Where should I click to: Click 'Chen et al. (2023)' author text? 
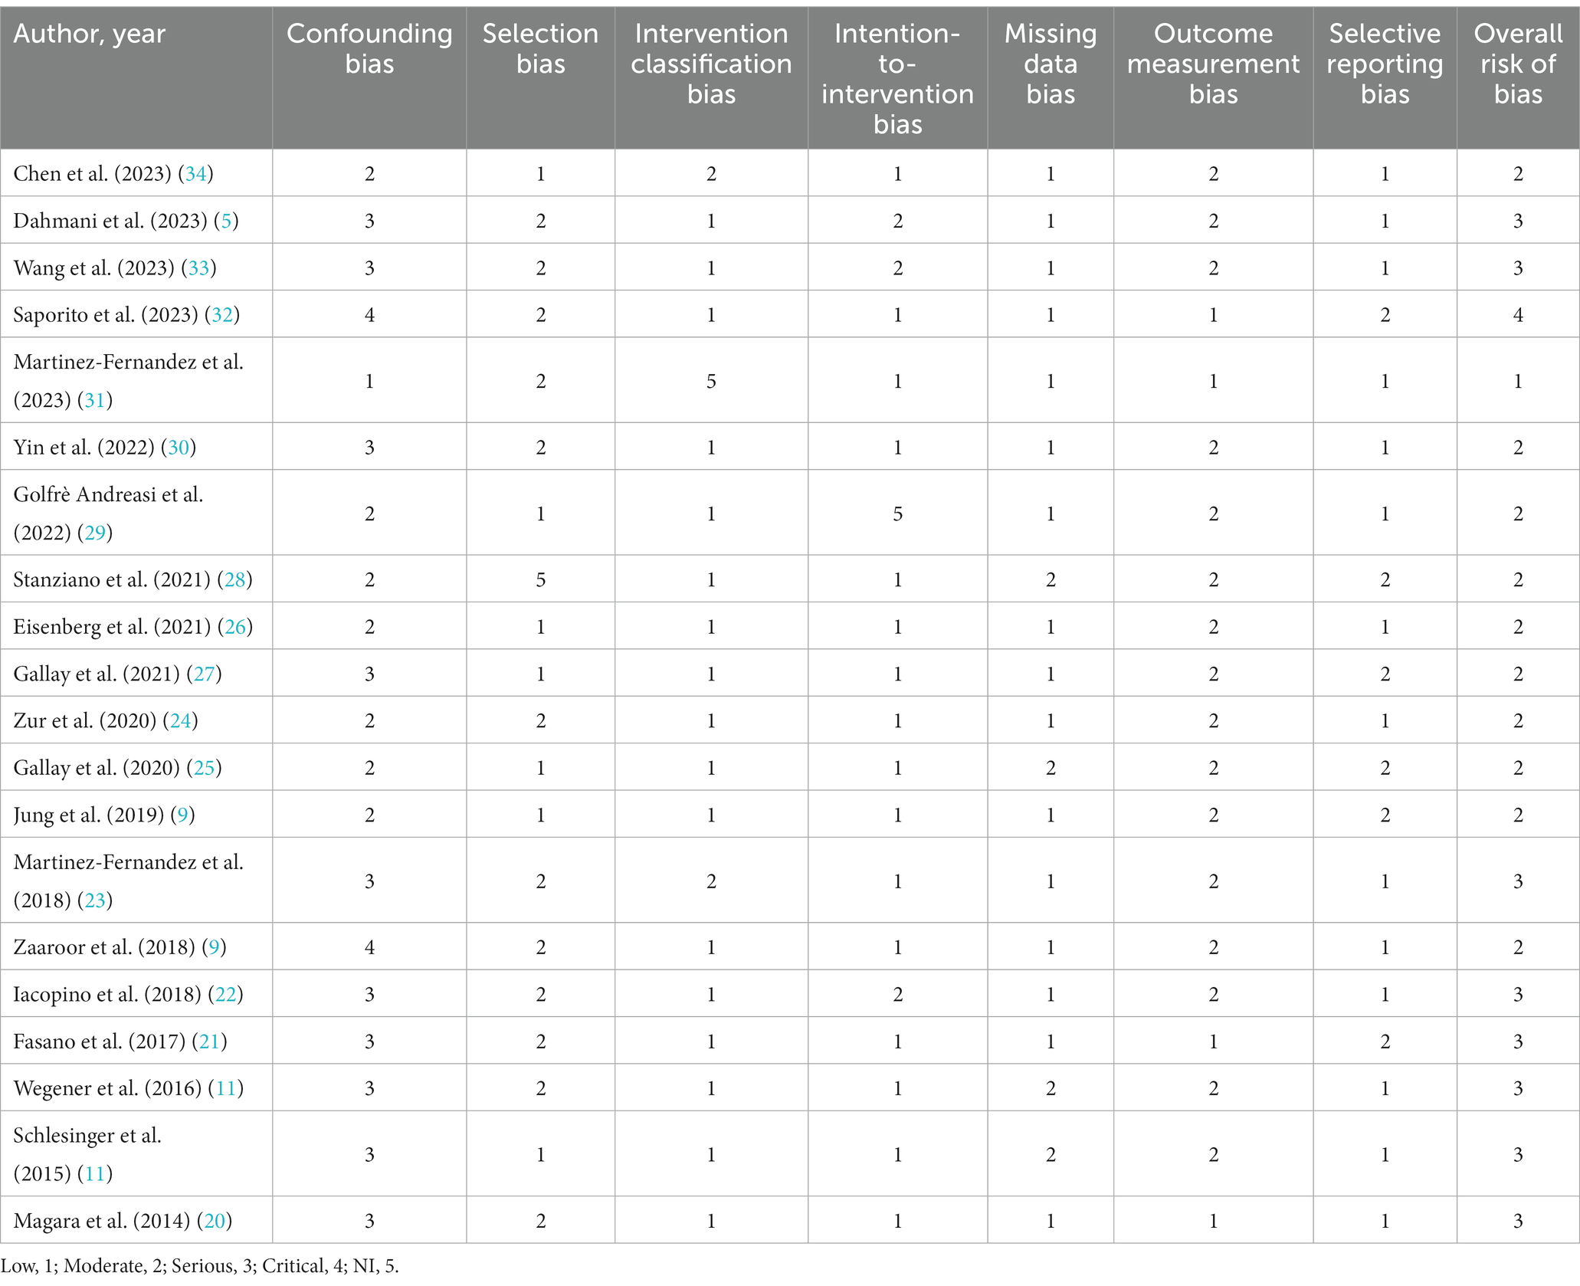[92, 174]
